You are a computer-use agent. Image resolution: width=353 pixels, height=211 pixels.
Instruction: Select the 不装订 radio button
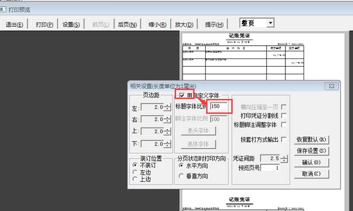point(135,165)
